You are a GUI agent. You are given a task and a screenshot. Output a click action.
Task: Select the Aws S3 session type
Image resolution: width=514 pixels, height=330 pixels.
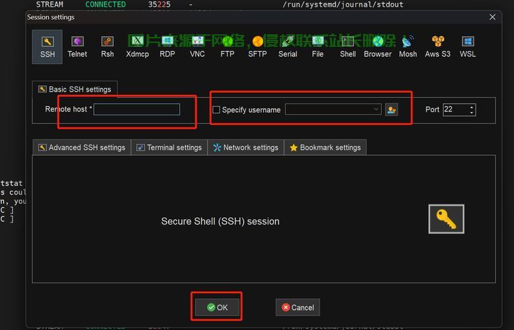pyautogui.click(x=438, y=47)
